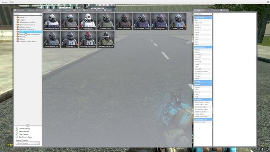Switch to the Post Process tab
Viewport: 270px width, 152px height.
(x=89, y=10)
